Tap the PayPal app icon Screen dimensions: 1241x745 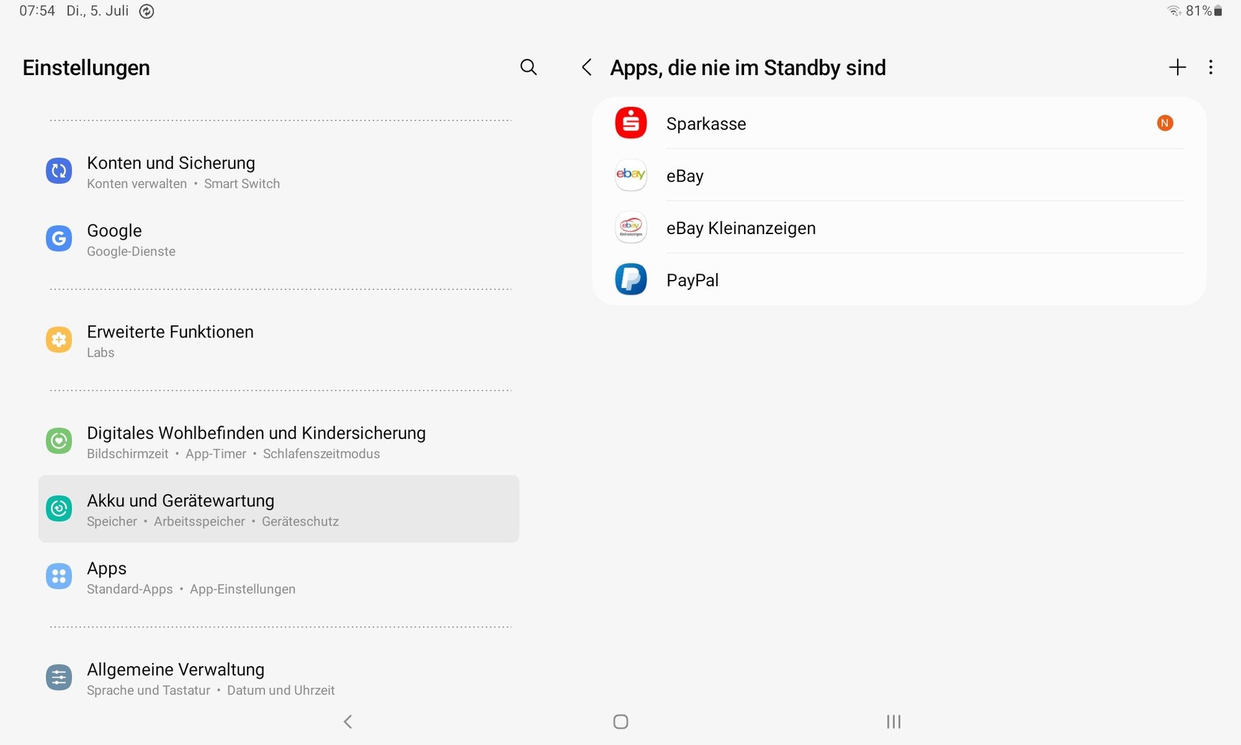tap(631, 279)
